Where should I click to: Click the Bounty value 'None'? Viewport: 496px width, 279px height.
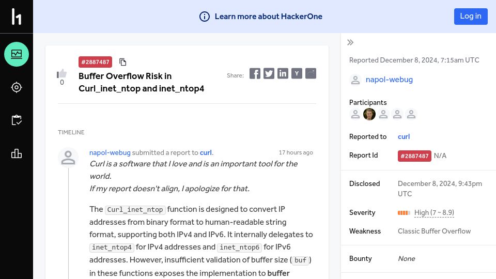click(x=407, y=259)
